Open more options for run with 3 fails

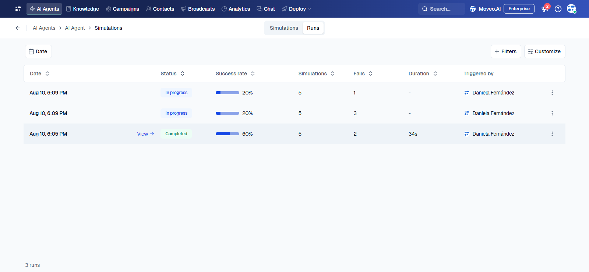pyautogui.click(x=552, y=113)
